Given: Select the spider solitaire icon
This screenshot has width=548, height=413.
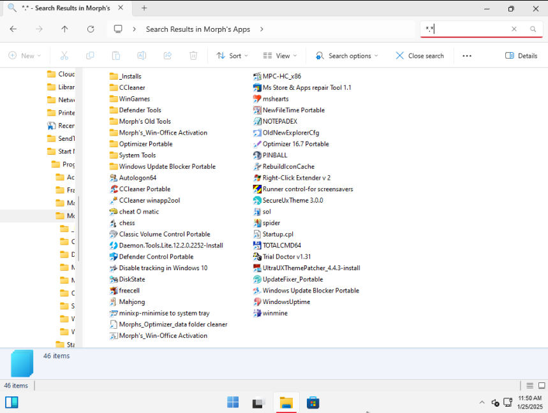Looking at the screenshot, I should pyautogui.click(x=257, y=222).
